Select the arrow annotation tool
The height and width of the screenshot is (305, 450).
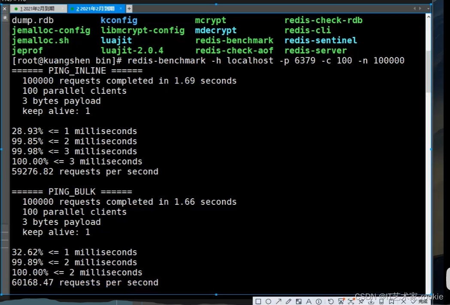278,301
